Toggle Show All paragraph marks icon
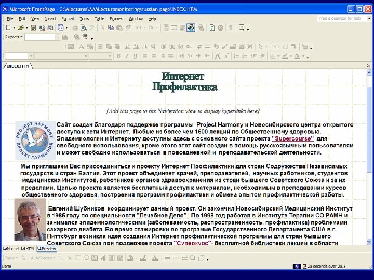The image size is (374, 280). 230,27
